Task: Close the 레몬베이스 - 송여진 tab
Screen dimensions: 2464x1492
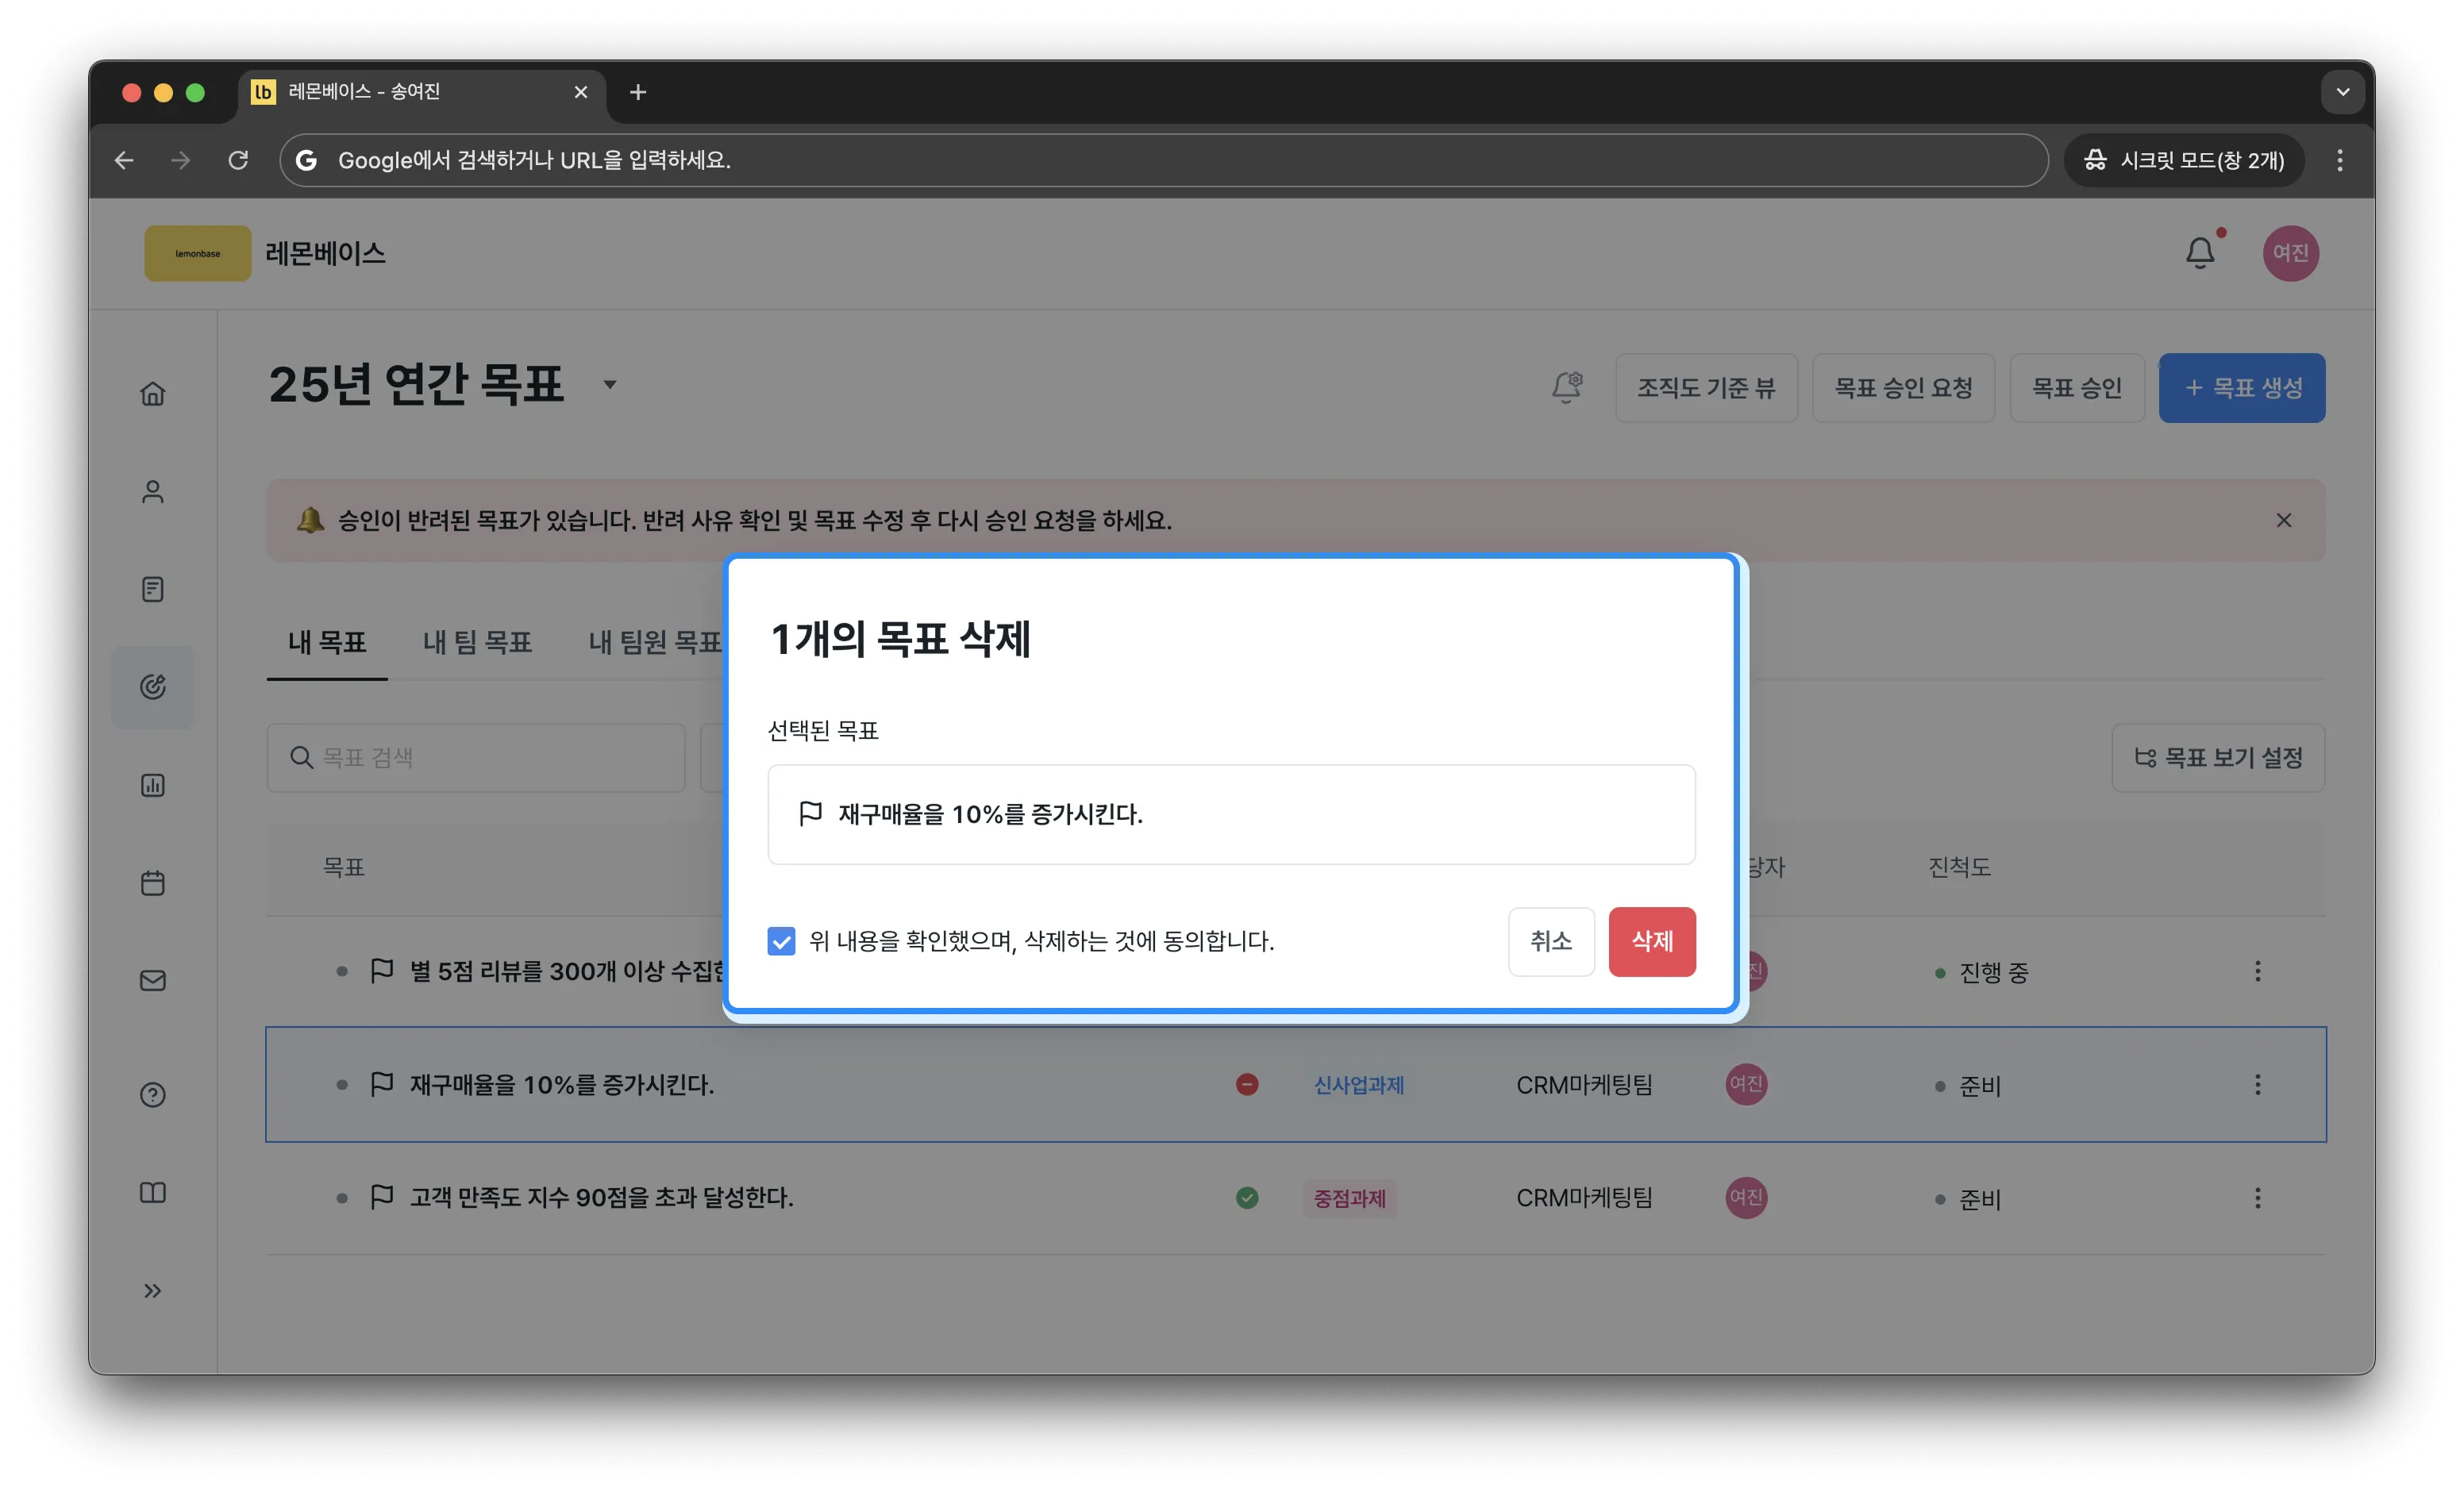Action: 581,92
